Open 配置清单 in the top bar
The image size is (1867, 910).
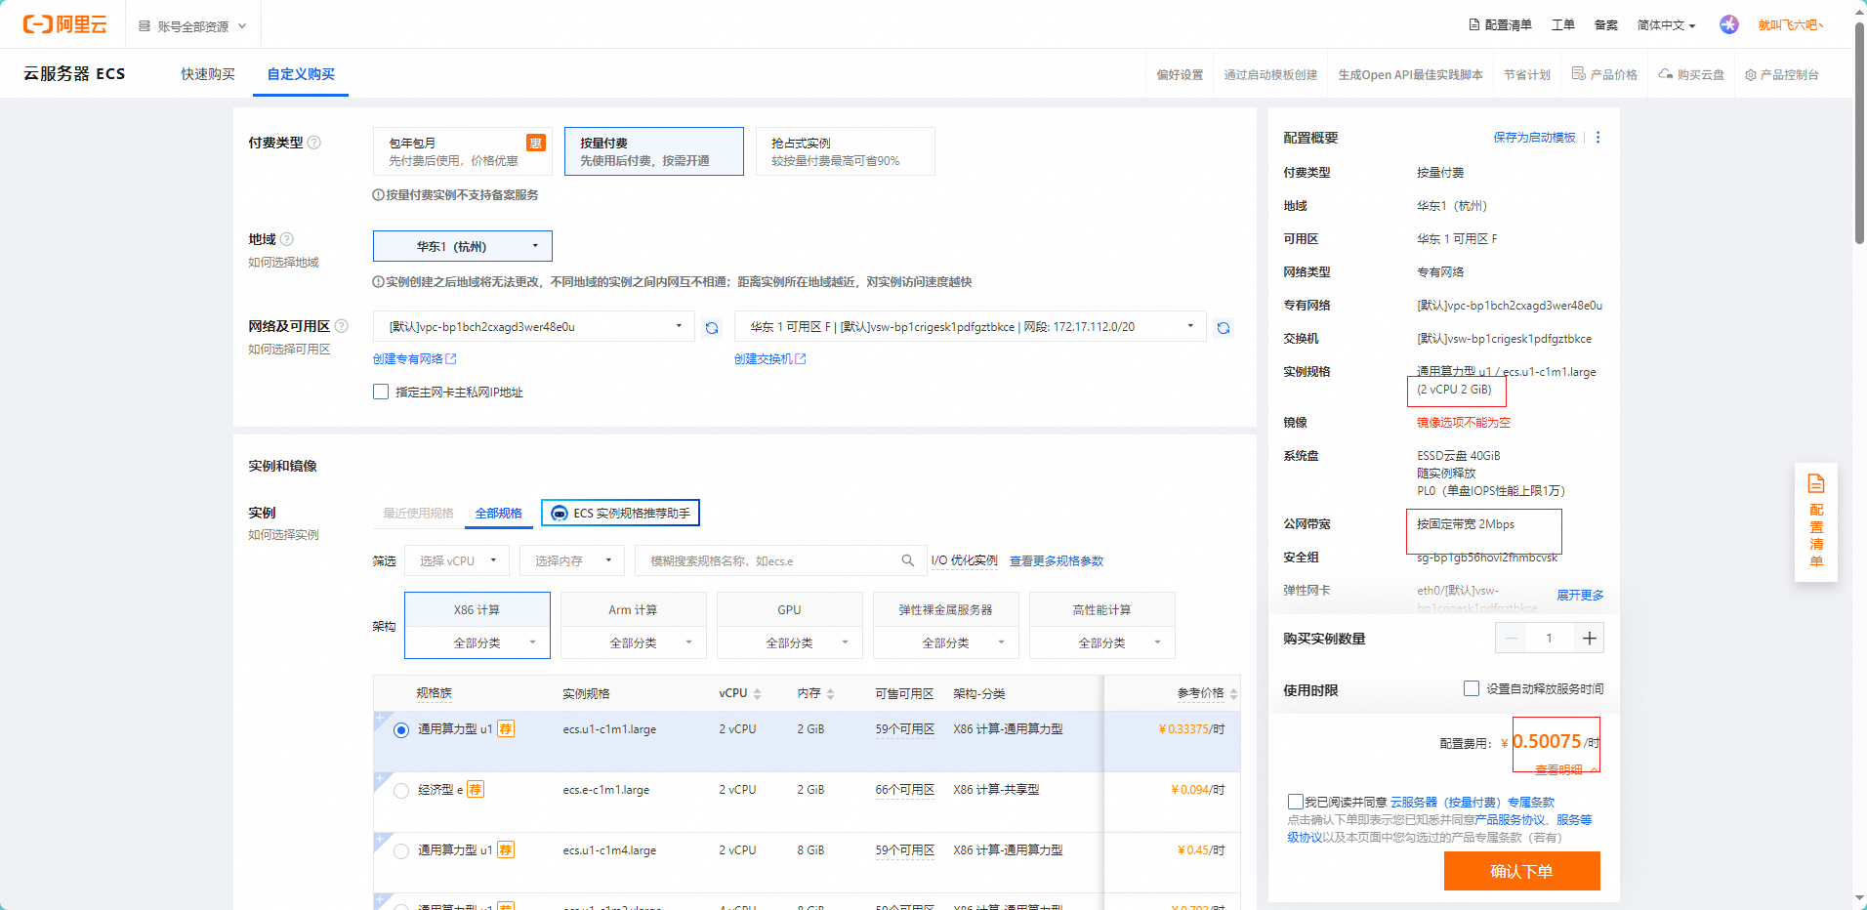tap(1501, 25)
